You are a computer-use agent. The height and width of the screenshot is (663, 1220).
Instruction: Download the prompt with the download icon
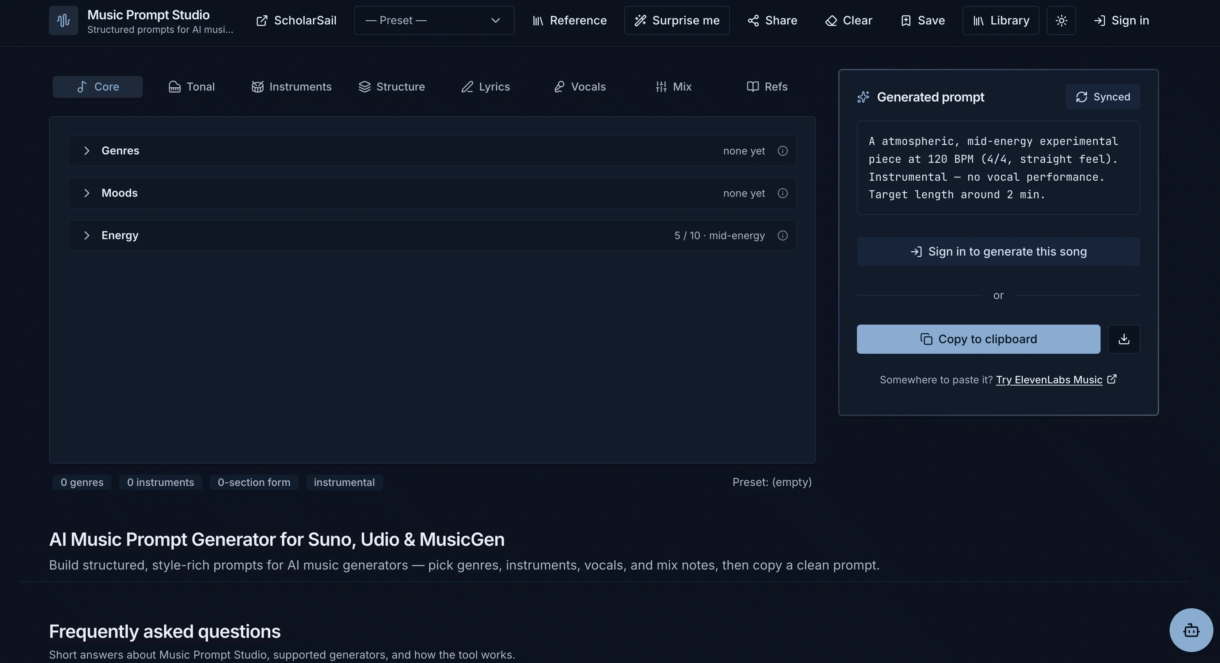pyautogui.click(x=1124, y=339)
